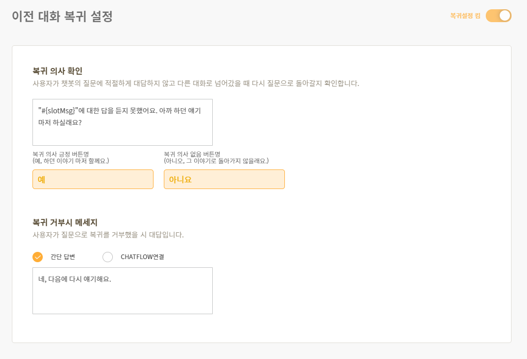Viewport: 527px width, 359px height.
Task: Click the description 사용자가 질문으로 복귀를 거부했을 시
Action: (x=108, y=235)
